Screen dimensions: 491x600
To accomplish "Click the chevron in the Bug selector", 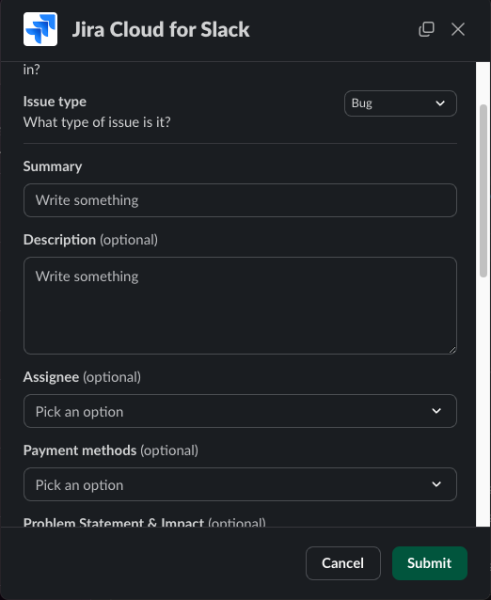I will [440, 103].
